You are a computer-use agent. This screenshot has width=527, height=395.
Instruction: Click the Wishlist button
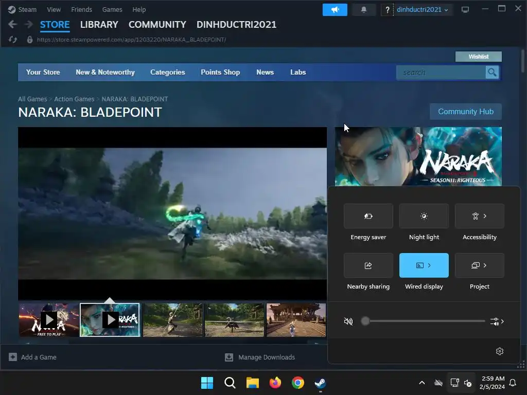(478, 57)
